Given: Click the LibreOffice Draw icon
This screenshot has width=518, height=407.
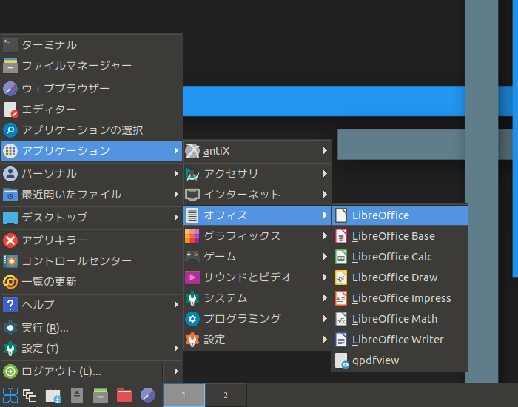Looking at the screenshot, I should point(341,277).
